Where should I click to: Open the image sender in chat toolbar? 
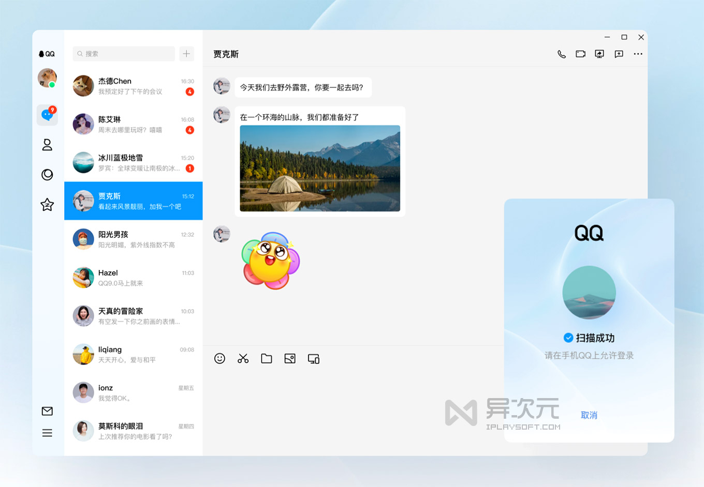(290, 358)
